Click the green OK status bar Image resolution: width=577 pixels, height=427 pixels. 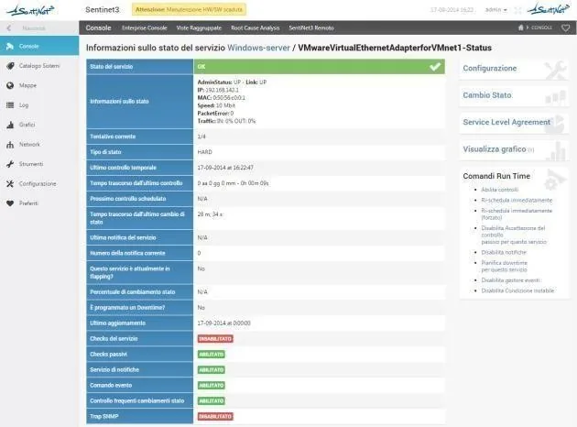coord(319,67)
